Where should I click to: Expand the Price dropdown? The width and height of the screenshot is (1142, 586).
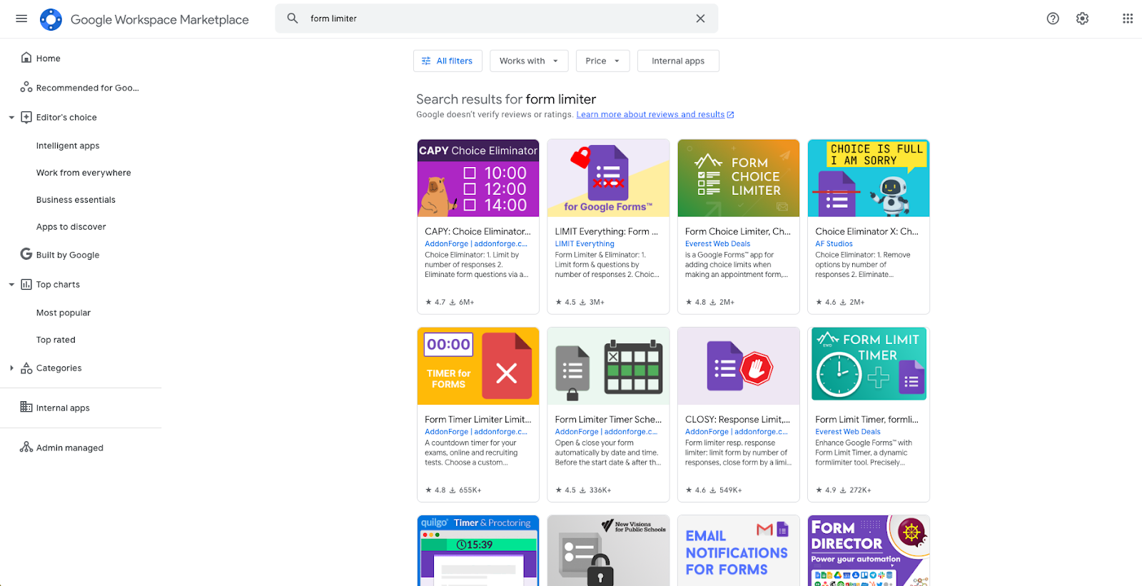click(602, 61)
